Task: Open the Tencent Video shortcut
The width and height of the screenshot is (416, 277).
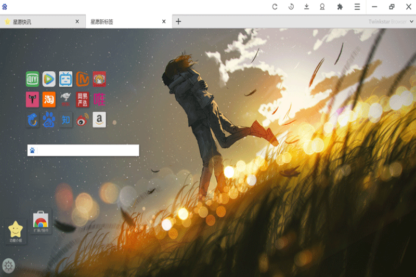Action: (x=49, y=78)
